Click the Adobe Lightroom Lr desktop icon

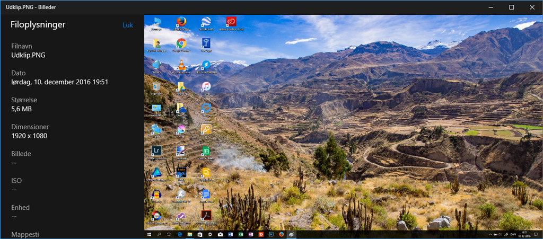click(x=156, y=151)
